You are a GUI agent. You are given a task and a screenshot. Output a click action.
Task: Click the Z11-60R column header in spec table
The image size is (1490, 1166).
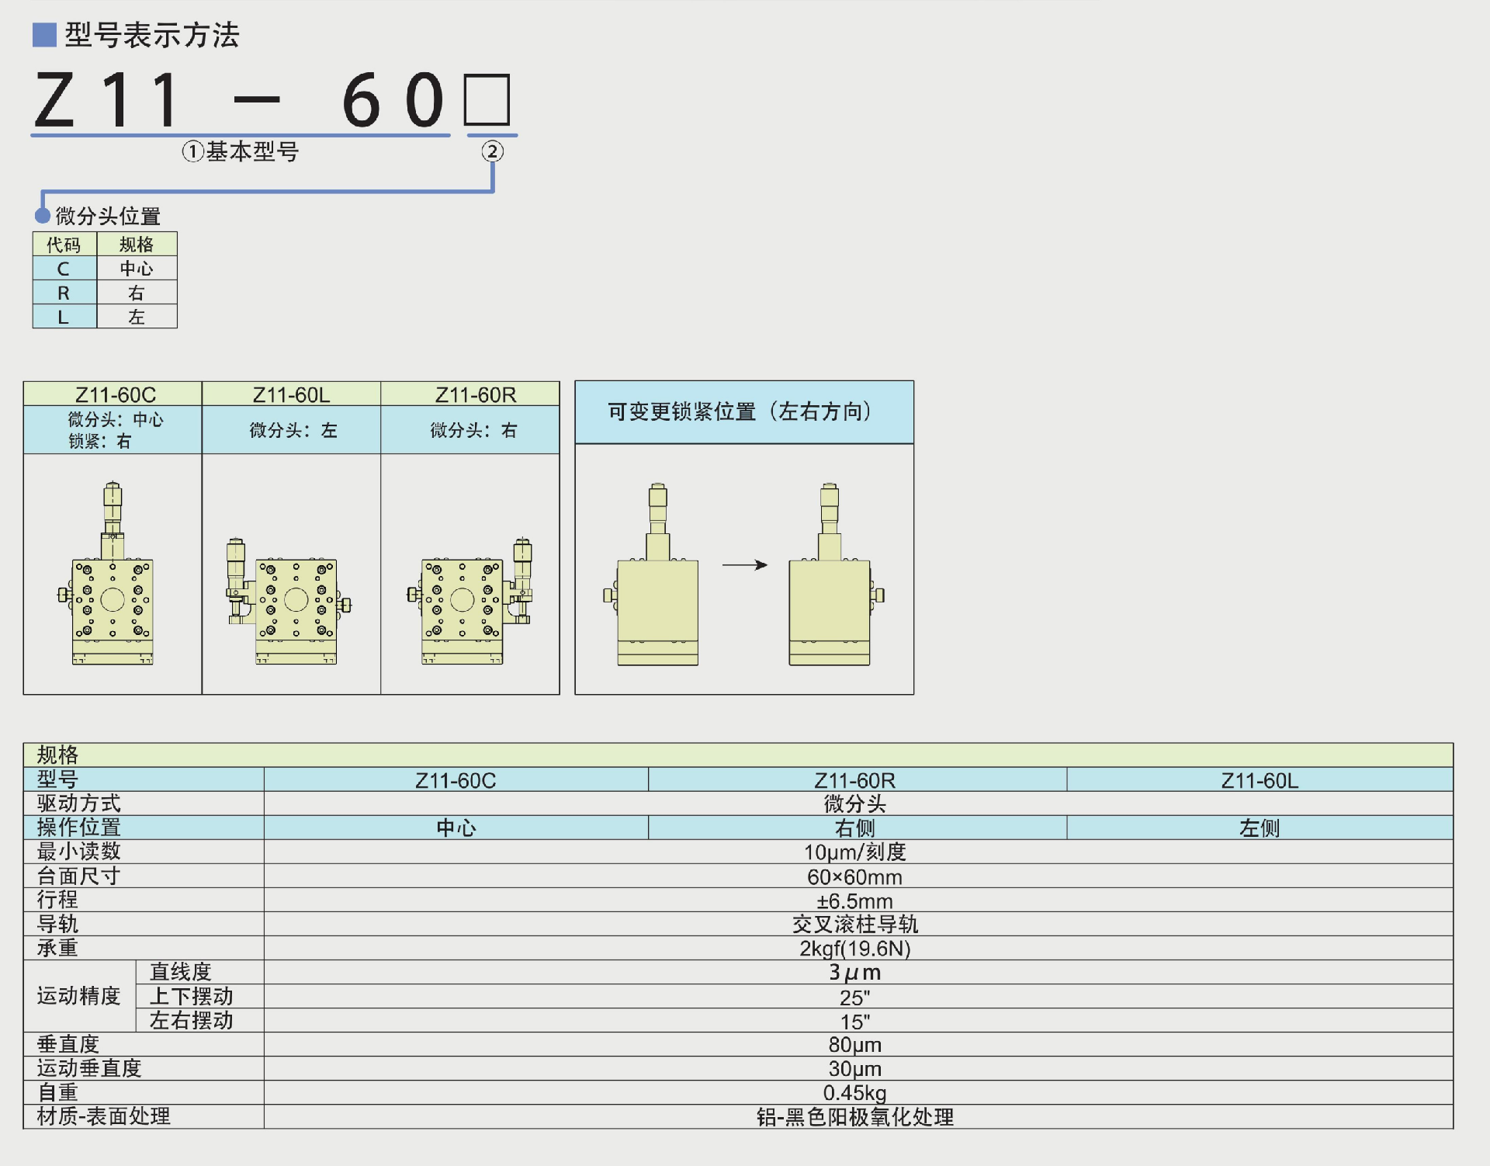855,780
